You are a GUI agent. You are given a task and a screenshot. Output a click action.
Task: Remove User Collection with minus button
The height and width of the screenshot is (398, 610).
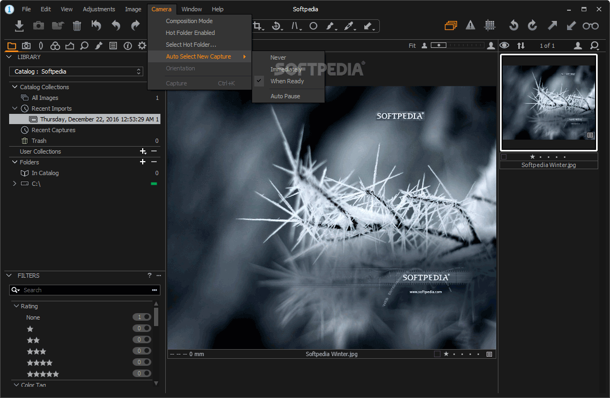[x=154, y=151]
